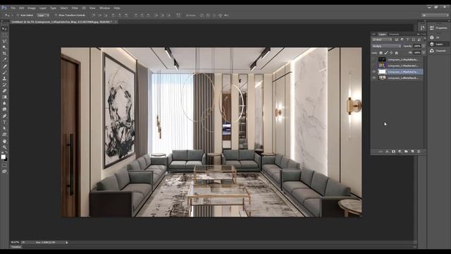
Task: Open the File menu
Action: 13,8
